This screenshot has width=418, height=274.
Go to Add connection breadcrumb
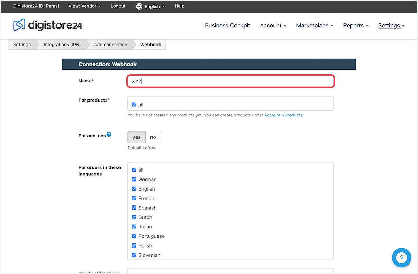coord(111,45)
